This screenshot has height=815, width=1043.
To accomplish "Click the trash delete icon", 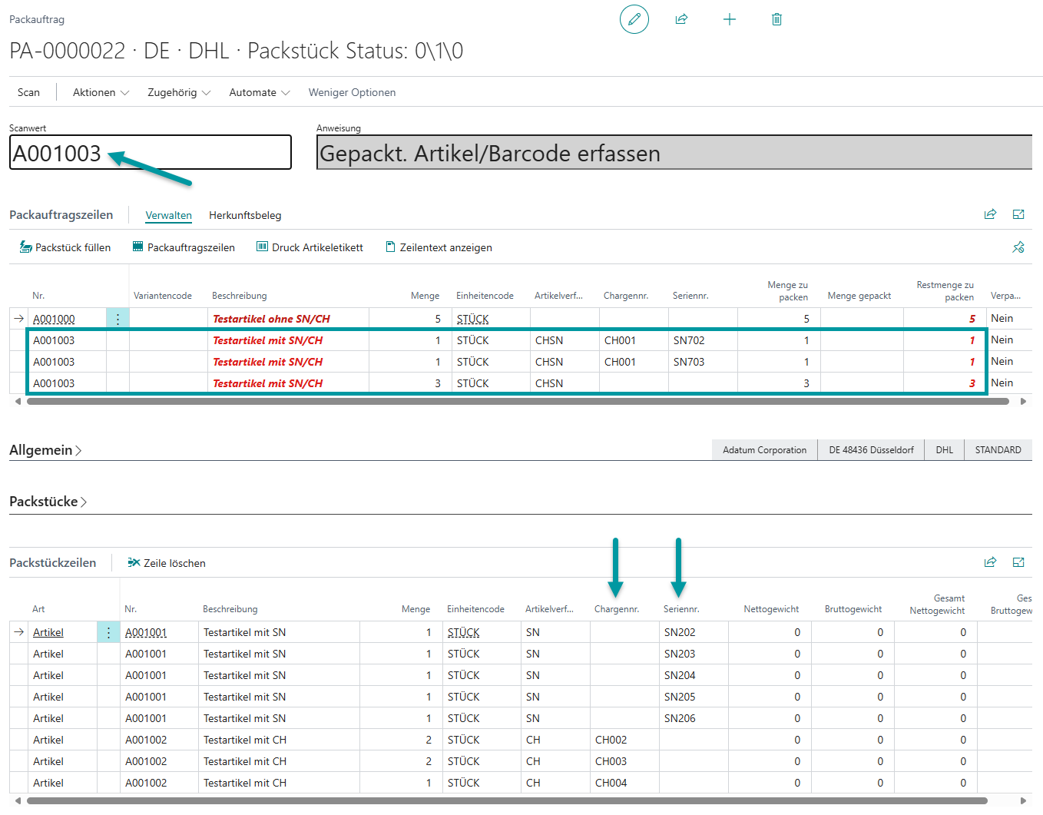I will [776, 19].
